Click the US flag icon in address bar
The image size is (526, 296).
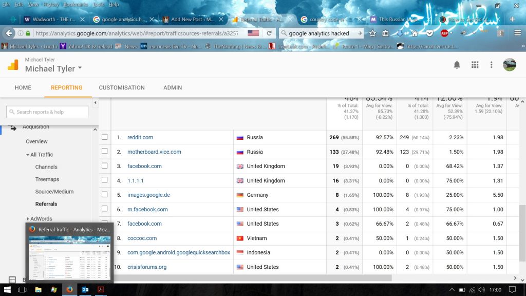click(x=253, y=33)
